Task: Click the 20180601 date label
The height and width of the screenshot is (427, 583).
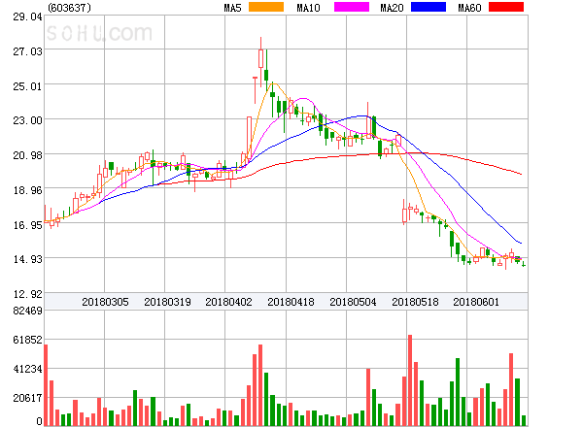Action: [x=476, y=302]
